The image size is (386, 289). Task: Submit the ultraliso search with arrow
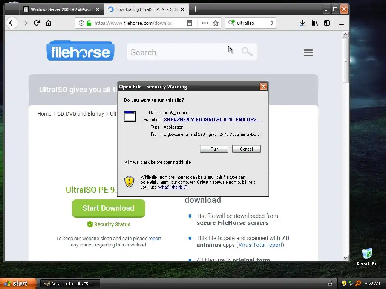pos(271,23)
